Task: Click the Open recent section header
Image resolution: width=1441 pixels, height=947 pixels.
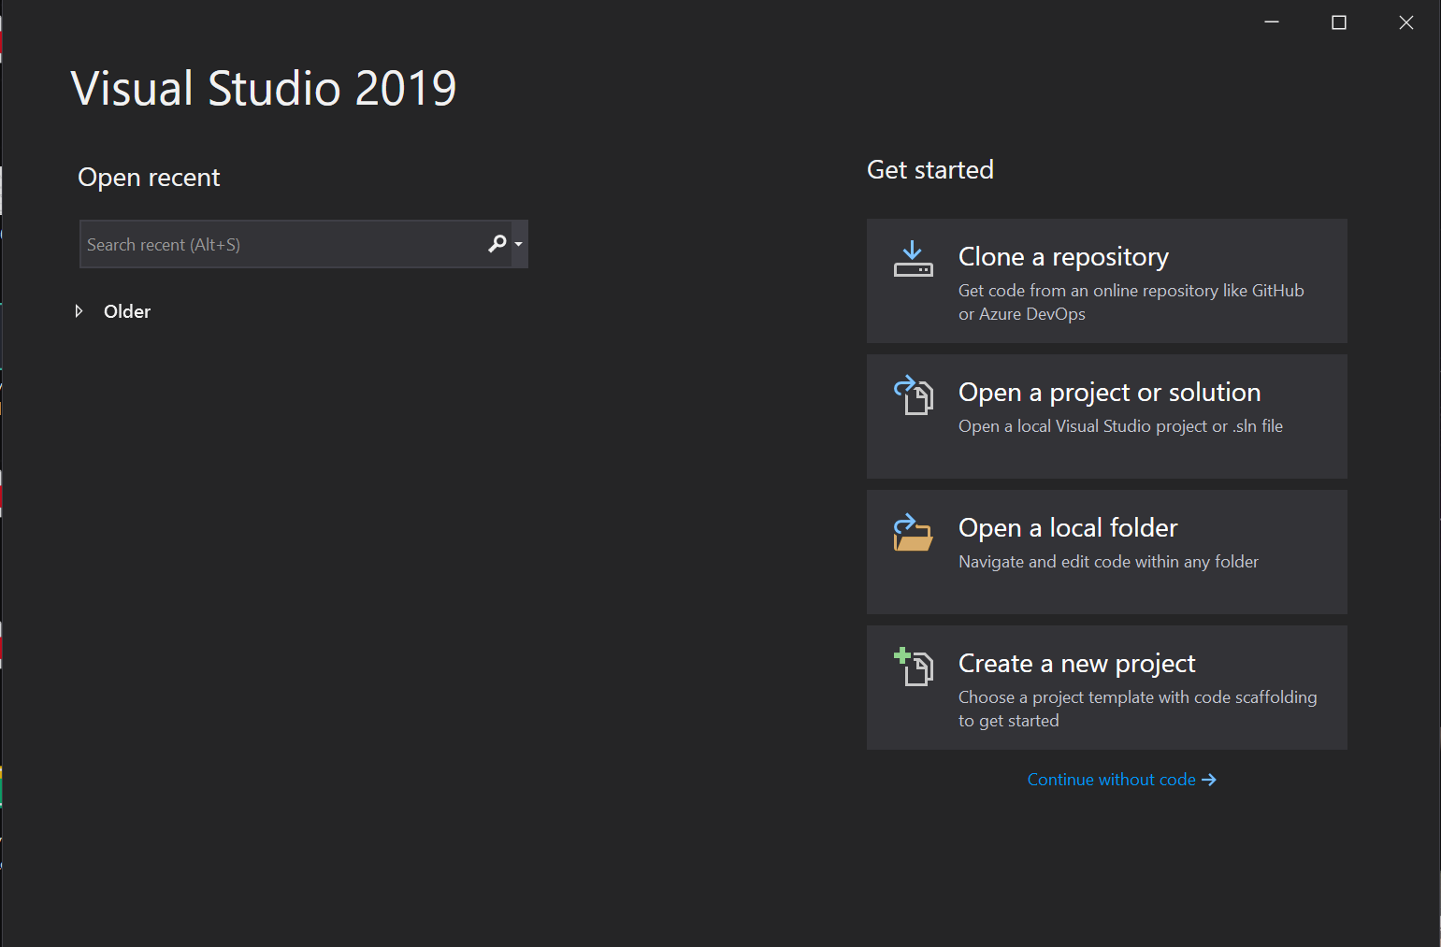Action: (x=149, y=177)
